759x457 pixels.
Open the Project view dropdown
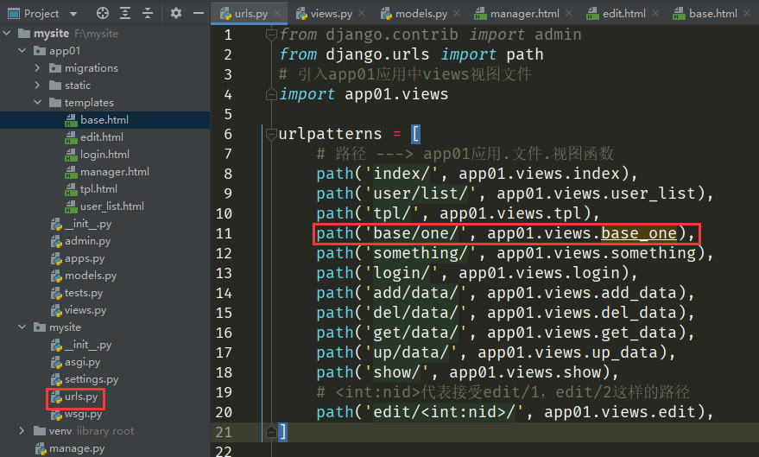[x=73, y=14]
